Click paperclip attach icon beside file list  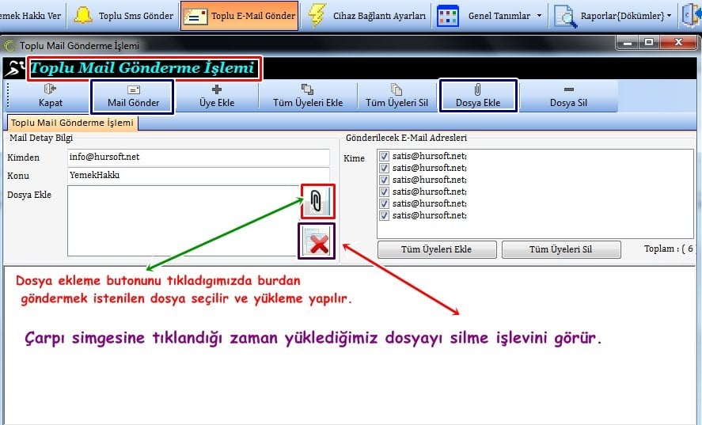click(317, 202)
